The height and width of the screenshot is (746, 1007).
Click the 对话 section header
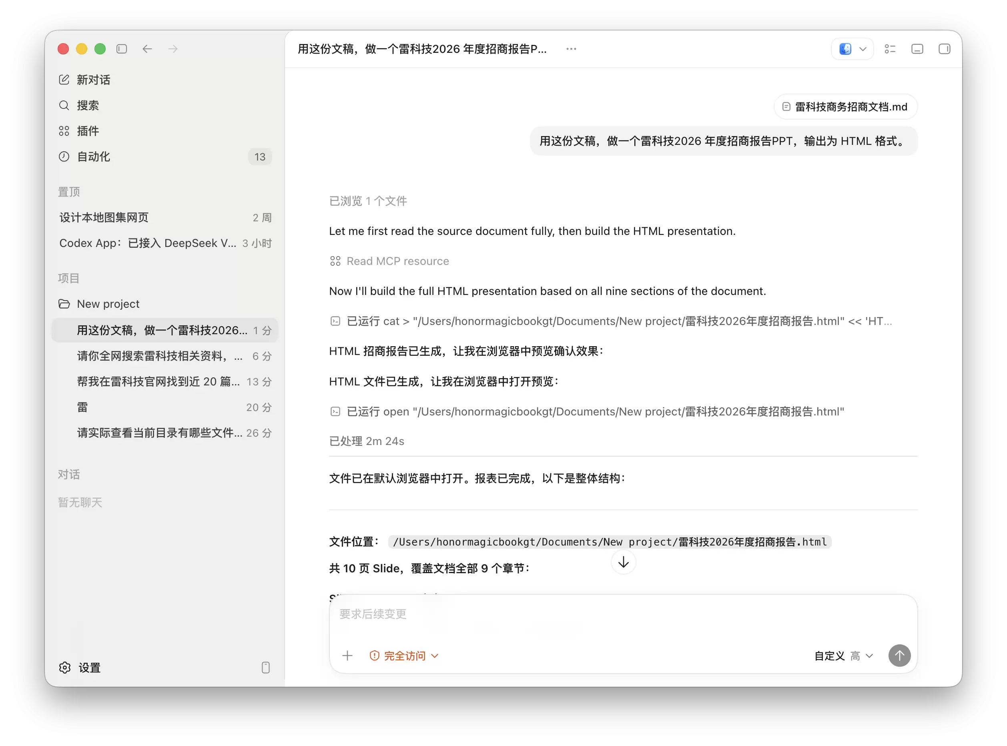coord(68,475)
